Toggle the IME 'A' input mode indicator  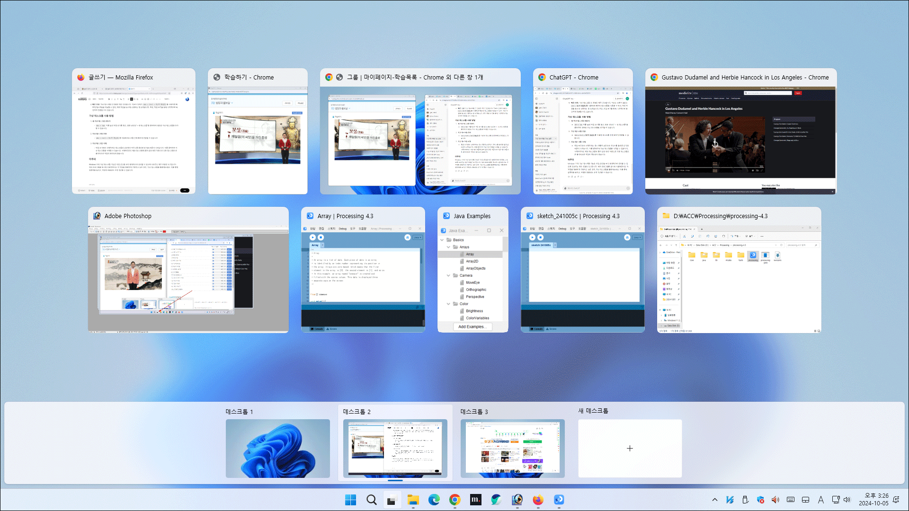pyautogui.click(x=820, y=500)
